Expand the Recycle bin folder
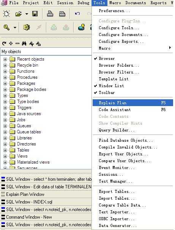The width and height of the screenshot is (175, 230). [x=5, y=65]
